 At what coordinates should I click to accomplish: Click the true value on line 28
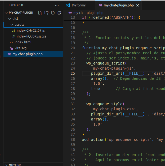[95, 89]
